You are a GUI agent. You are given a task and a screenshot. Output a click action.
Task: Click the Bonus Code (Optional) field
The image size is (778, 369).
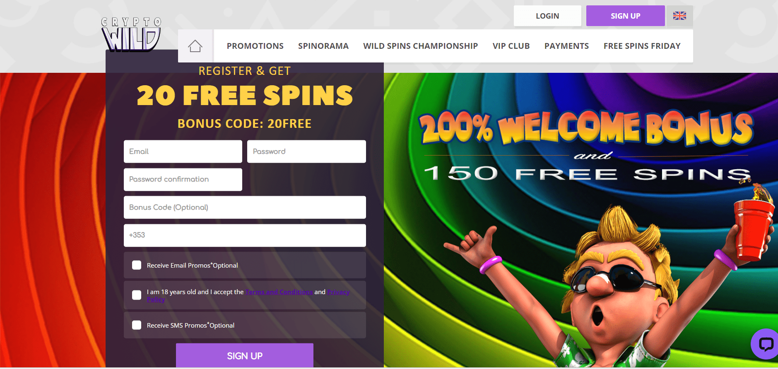(x=245, y=207)
